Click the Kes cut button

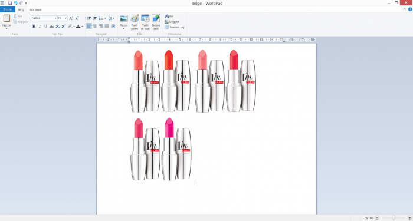(x=18, y=17)
